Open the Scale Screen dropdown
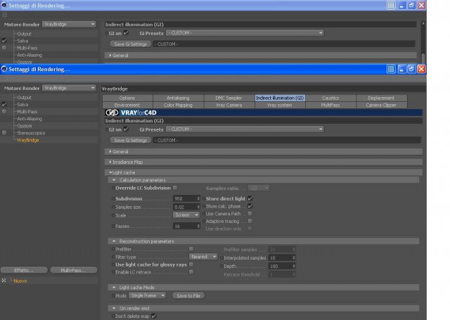The height and width of the screenshot is (320, 450). [186, 215]
